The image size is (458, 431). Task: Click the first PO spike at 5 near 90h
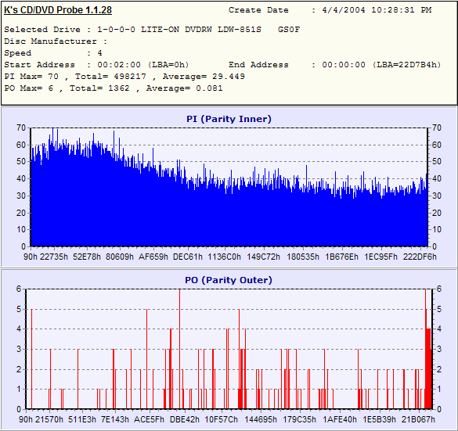click(31, 359)
